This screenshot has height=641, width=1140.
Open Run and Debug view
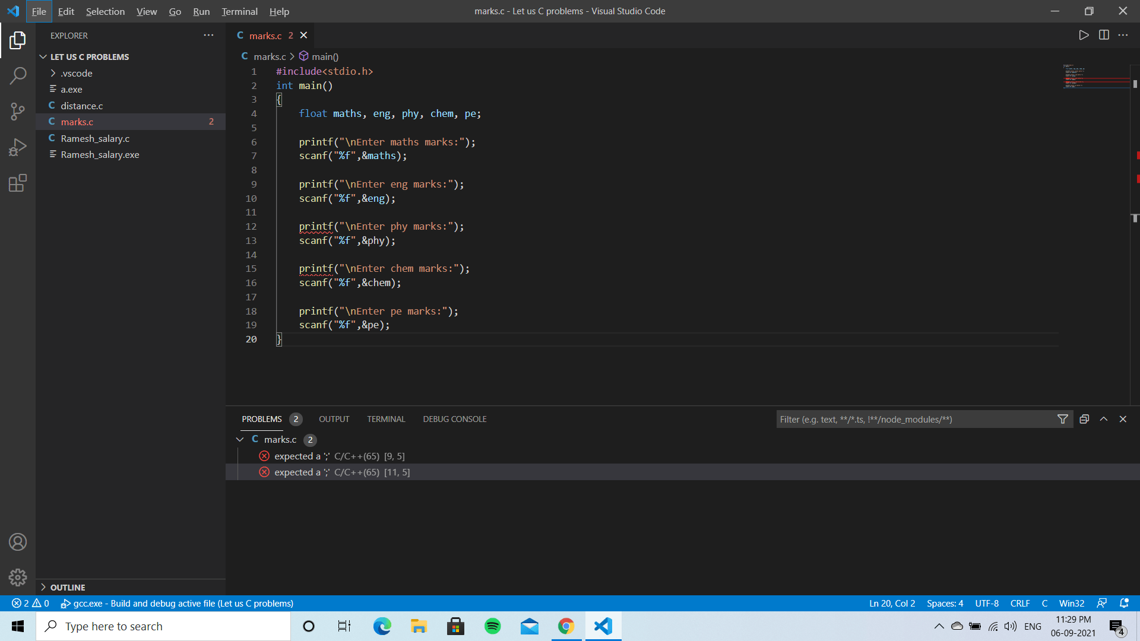point(18,147)
